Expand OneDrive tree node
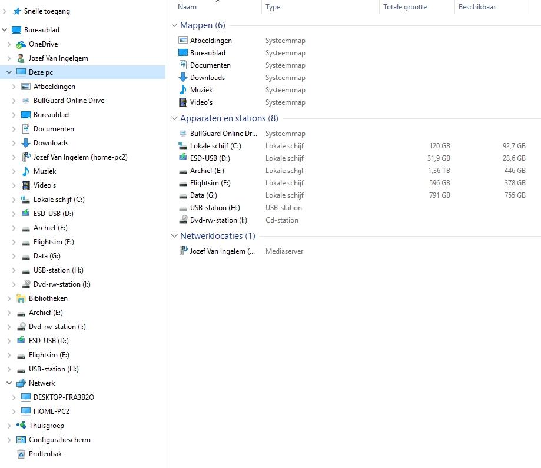 pos(9,44)
